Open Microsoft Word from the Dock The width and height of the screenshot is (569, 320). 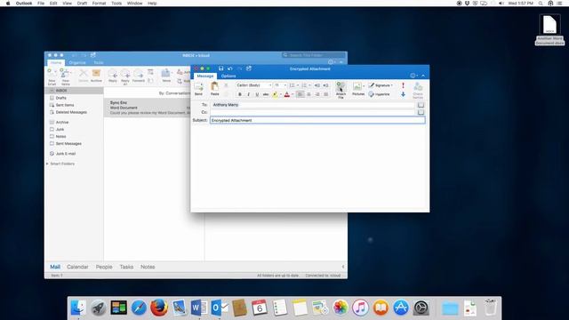pyautogui.click(x=199, y=308)
